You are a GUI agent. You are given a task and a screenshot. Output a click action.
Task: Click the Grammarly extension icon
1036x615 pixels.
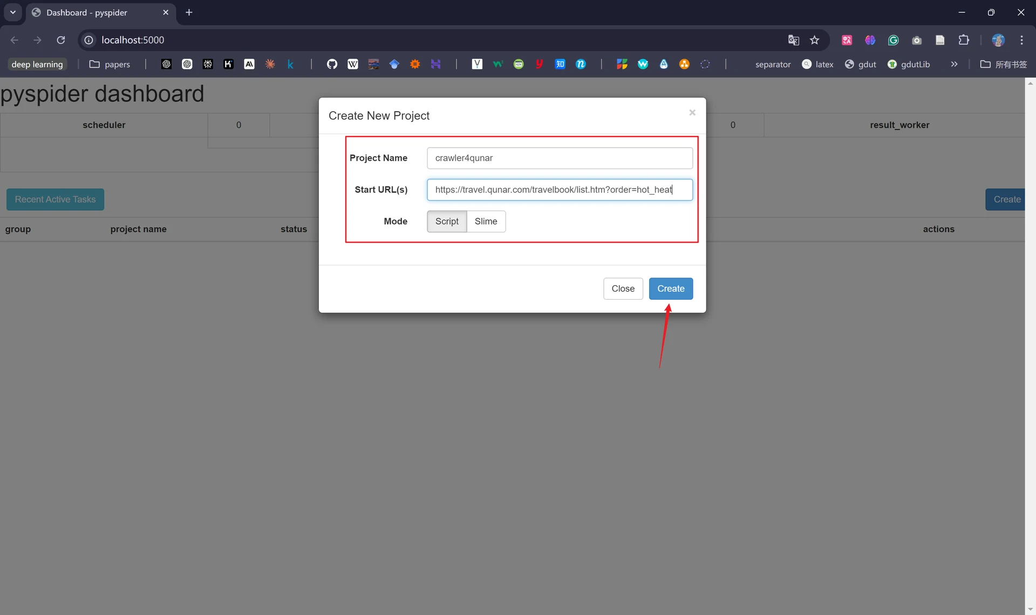893,40
